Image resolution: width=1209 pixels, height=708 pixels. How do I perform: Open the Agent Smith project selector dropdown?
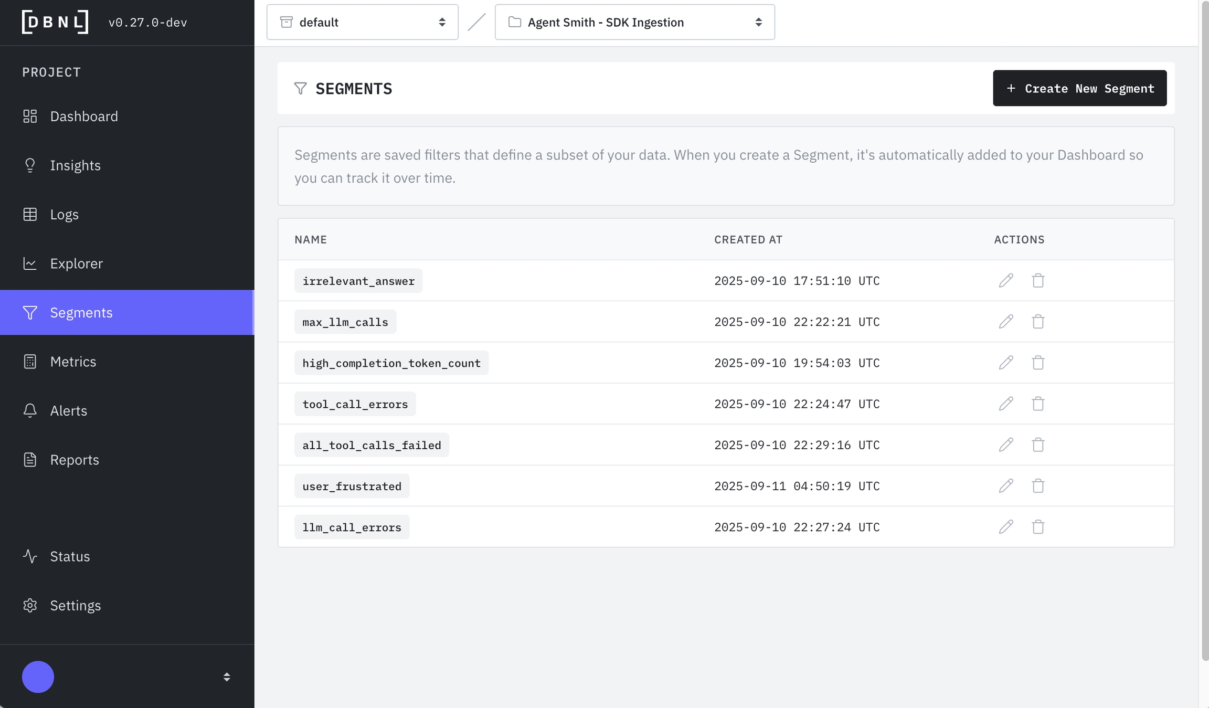click(x=634, y=22)
